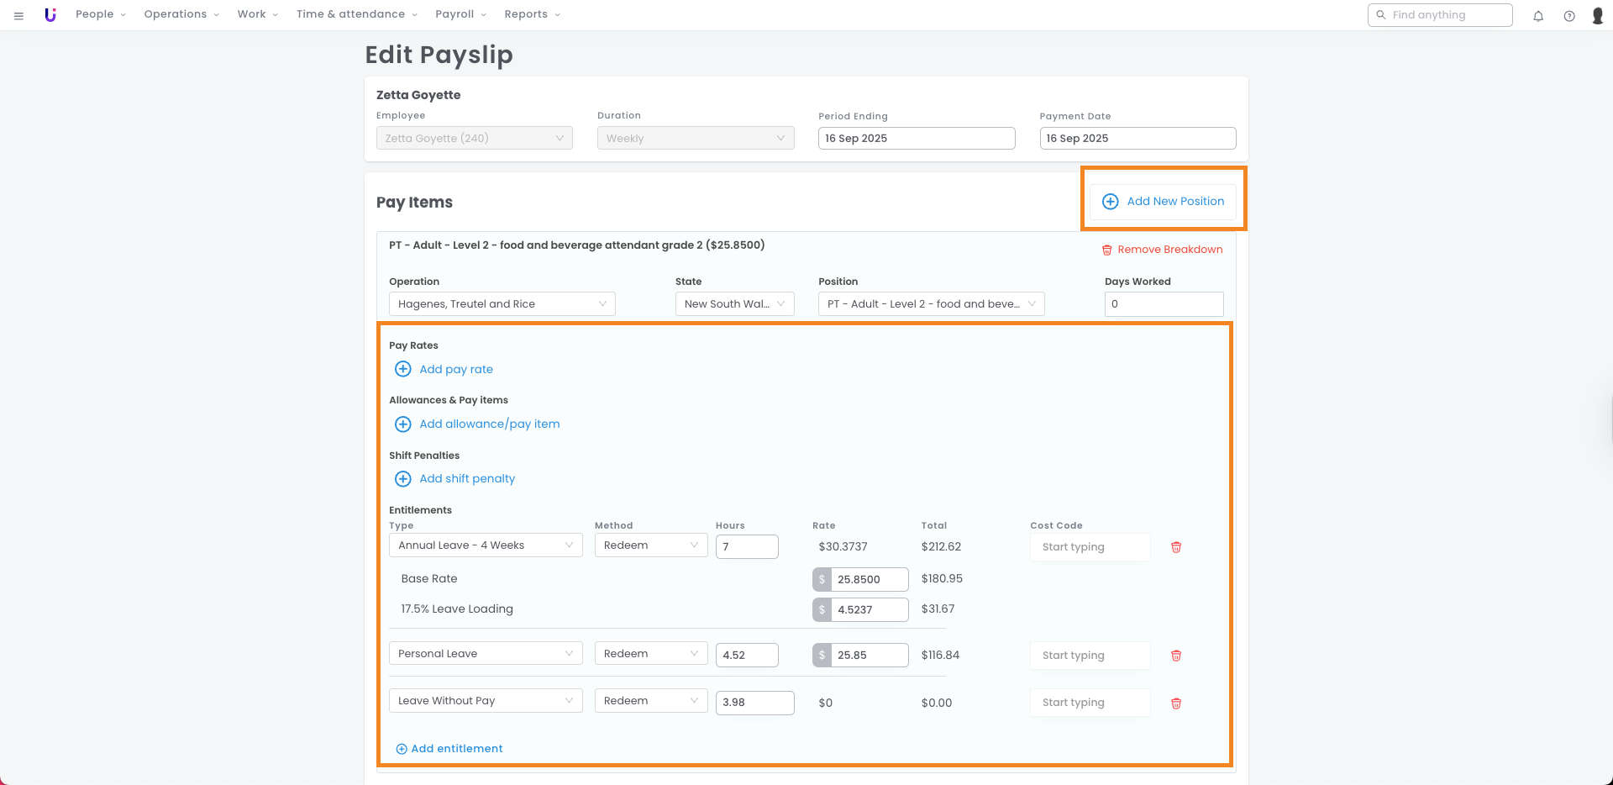The width and height of the screenshot is (1613, 785).
Task: Click Remove Breakdown link
Action: [1162, 250]
